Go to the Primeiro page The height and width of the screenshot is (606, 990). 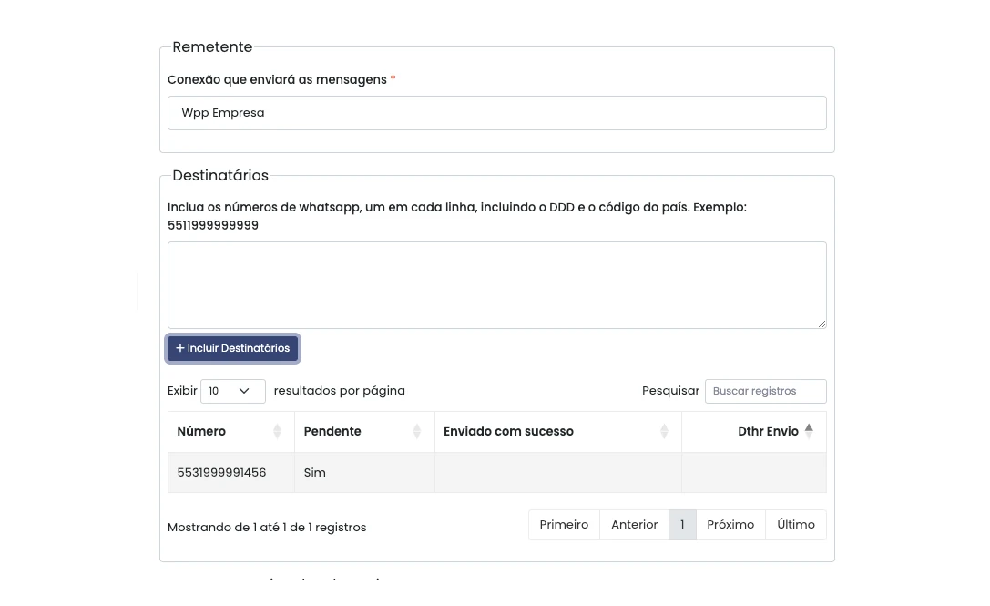[564, 525]
